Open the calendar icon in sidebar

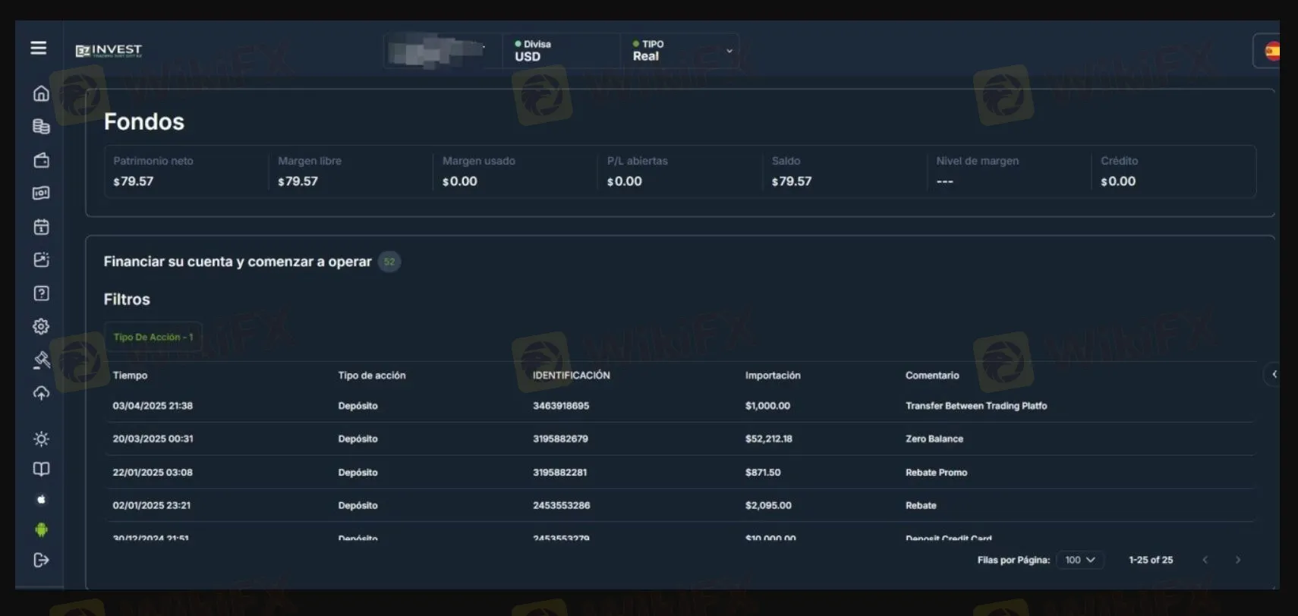coord(41,227)
